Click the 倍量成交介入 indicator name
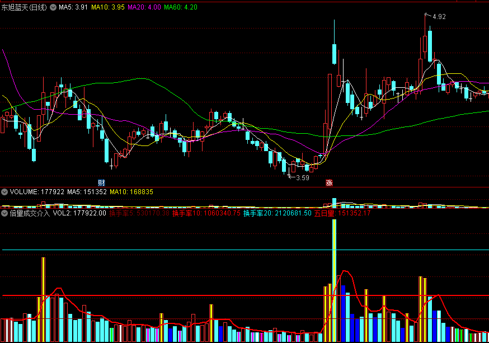The image size is (489, 343). 30,213
